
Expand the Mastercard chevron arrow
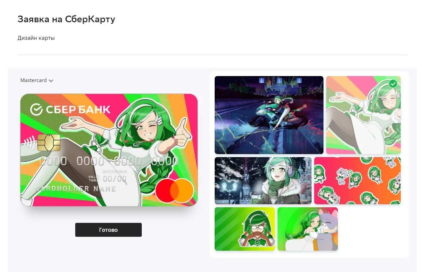pyautogui.click(x=51, y=81)
